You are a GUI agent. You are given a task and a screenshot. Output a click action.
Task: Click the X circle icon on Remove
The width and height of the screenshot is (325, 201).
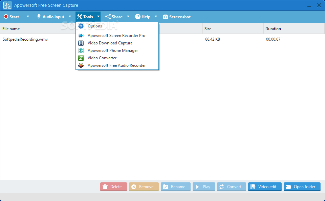tap(134, 187)
